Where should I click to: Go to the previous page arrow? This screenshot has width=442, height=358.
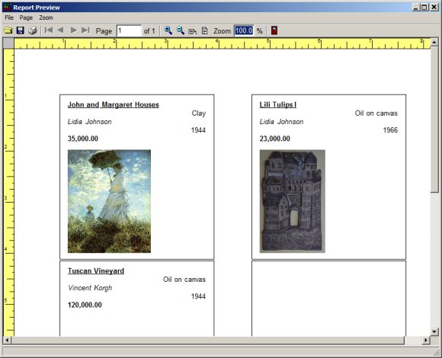point(60,30)
